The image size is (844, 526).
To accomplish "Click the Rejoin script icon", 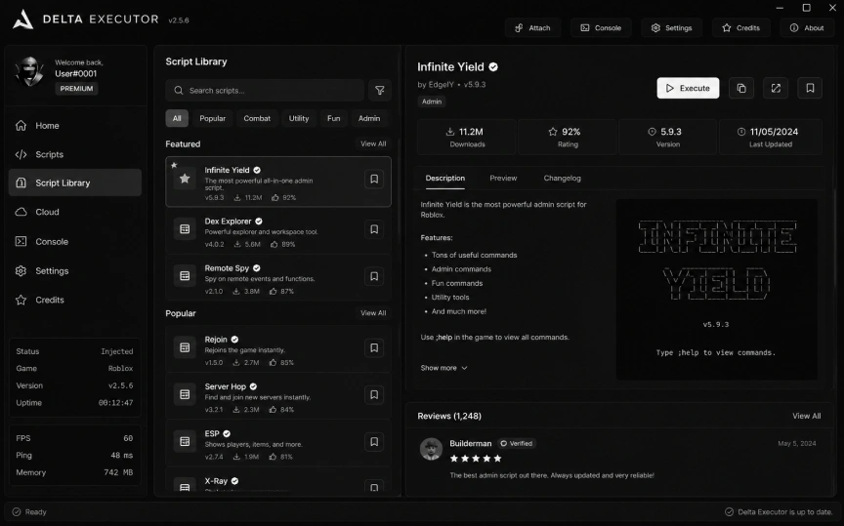I will click(185, 347).
